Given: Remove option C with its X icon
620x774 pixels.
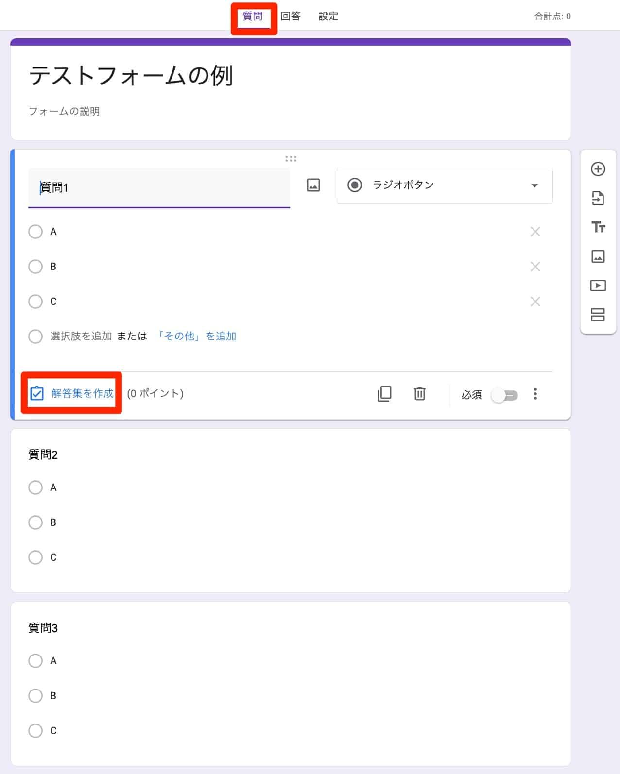Looking at the screenshot, I should 535,302.
